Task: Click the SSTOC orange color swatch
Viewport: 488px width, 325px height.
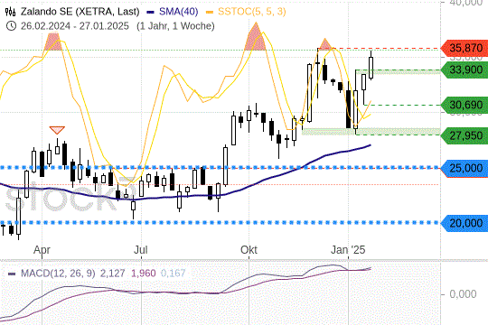Action: pyautogui.click(x=210, y=13)
